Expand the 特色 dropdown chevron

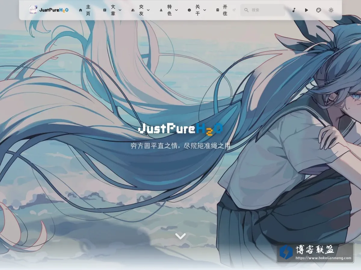coord(176,10)
